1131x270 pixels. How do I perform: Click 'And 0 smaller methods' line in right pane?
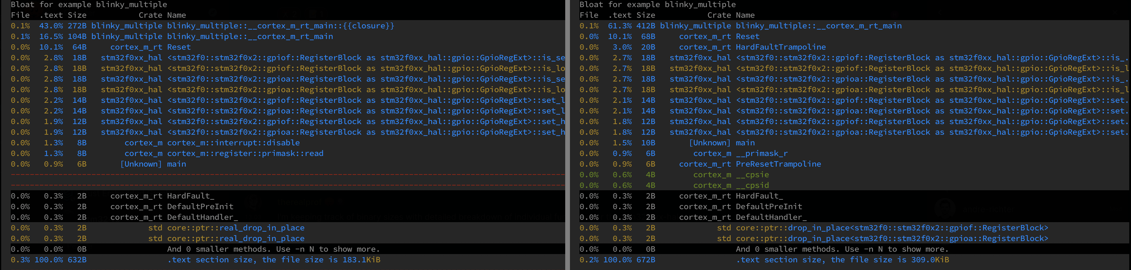tap(842, 249)
